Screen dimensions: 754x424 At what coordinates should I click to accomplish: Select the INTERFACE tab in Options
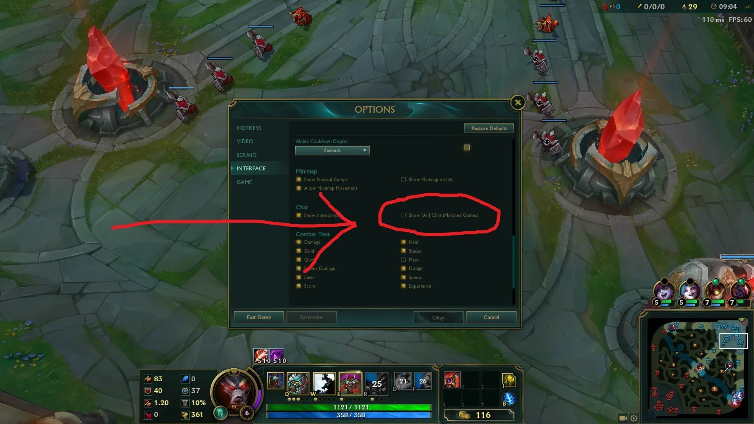(x=251, y=168)
